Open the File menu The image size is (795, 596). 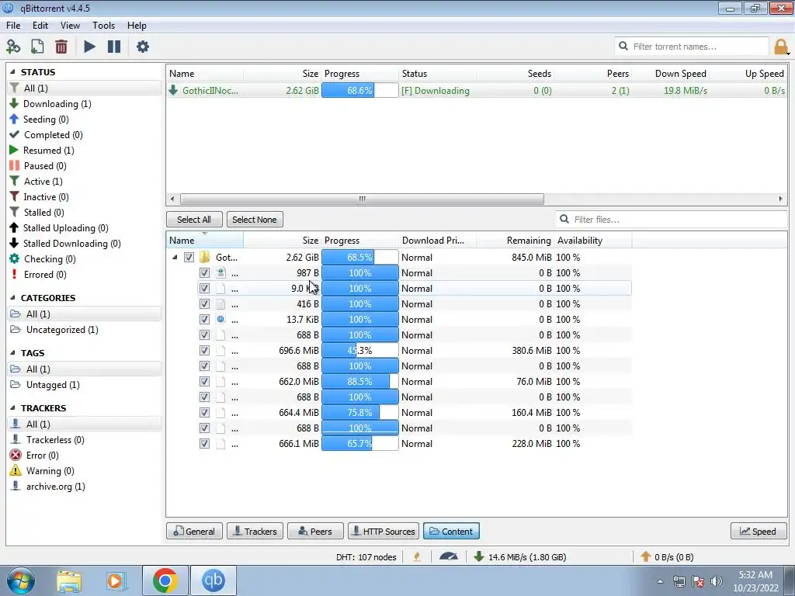coord(13,26)
